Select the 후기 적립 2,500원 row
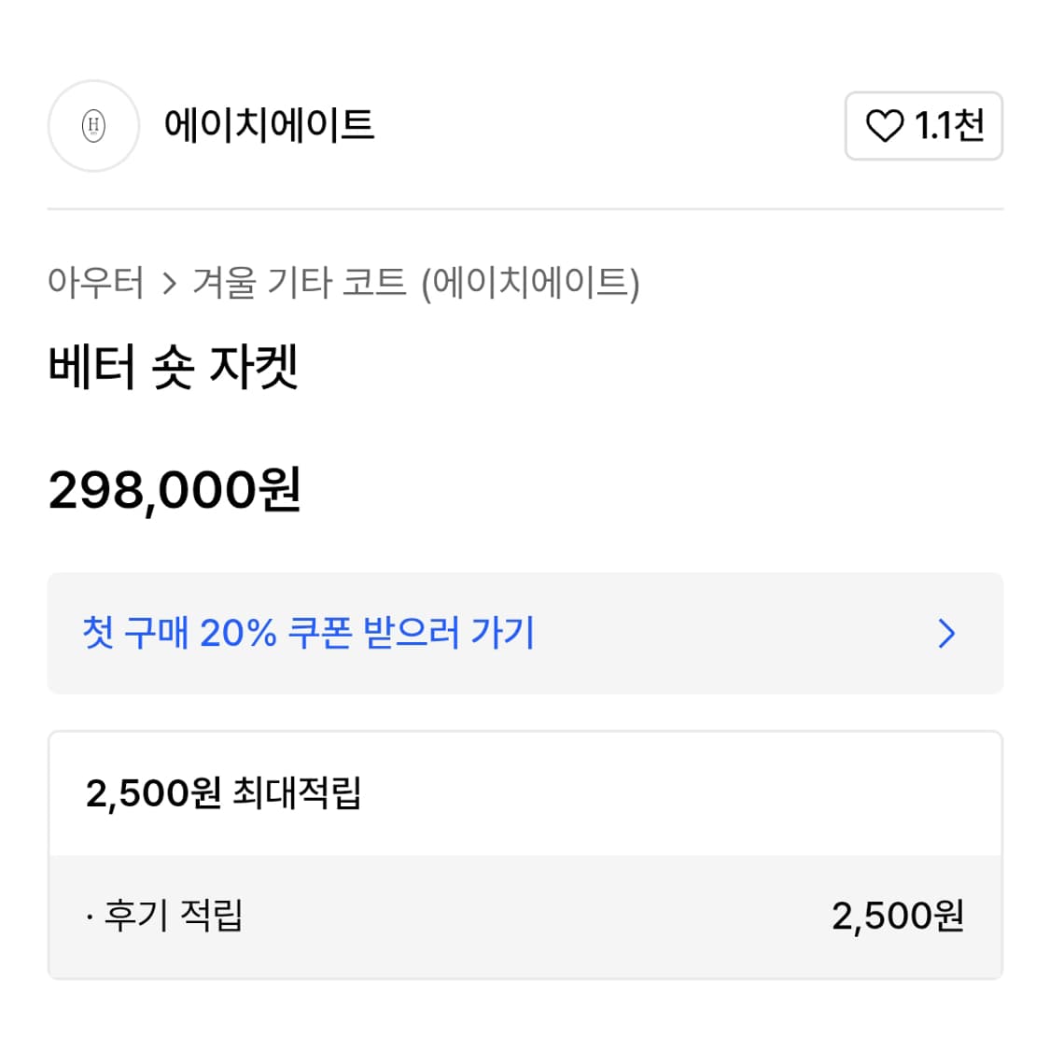Image resolution: width=1050 pixels, height=1050 pixels. tap(525, 916)
